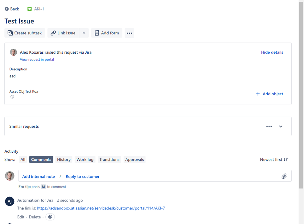308x224 pixels.
Task: Click the green issue type icon
Action: click(30, 9)
